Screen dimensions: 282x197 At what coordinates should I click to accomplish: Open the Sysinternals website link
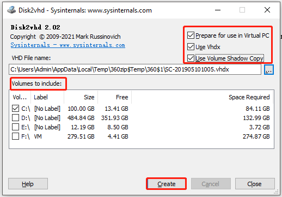click(68, 45)
